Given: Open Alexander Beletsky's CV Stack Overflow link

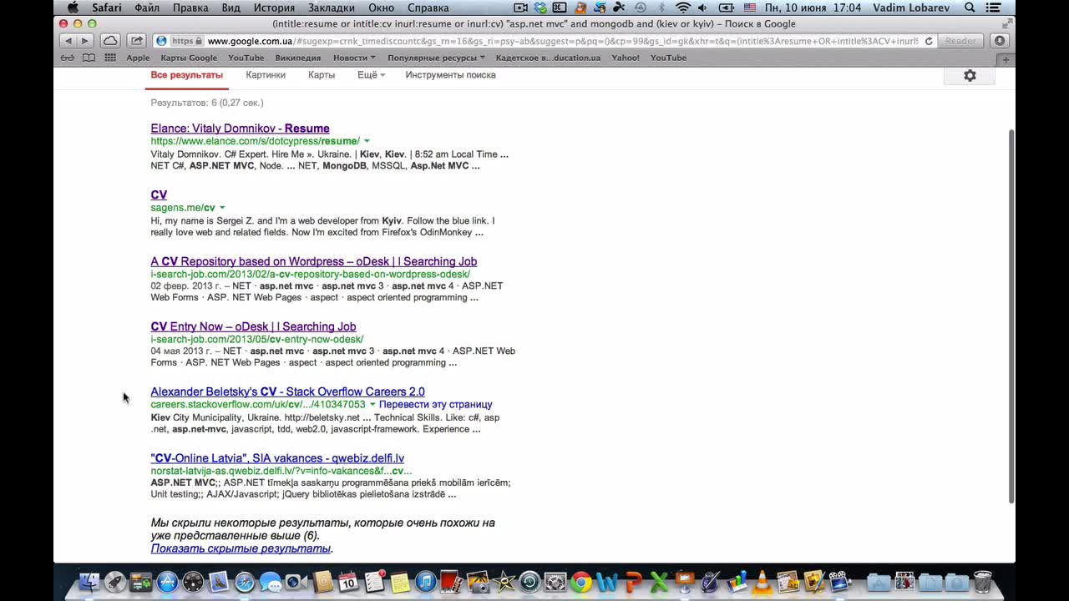Looking at the screenshot, I should (287, 391).
